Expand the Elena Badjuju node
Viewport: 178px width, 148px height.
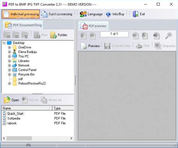click(x=9, y=52)
